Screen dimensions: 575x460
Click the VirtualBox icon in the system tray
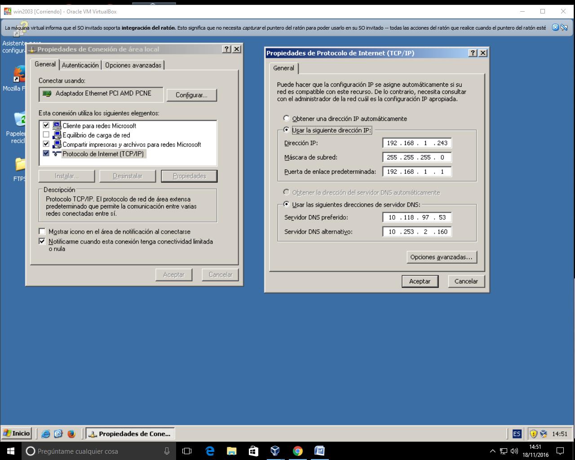point(544,434)
